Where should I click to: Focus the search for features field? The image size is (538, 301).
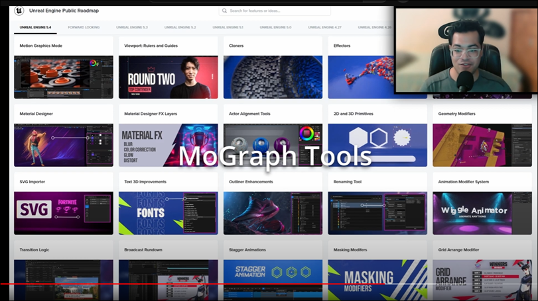coord(275,11)
